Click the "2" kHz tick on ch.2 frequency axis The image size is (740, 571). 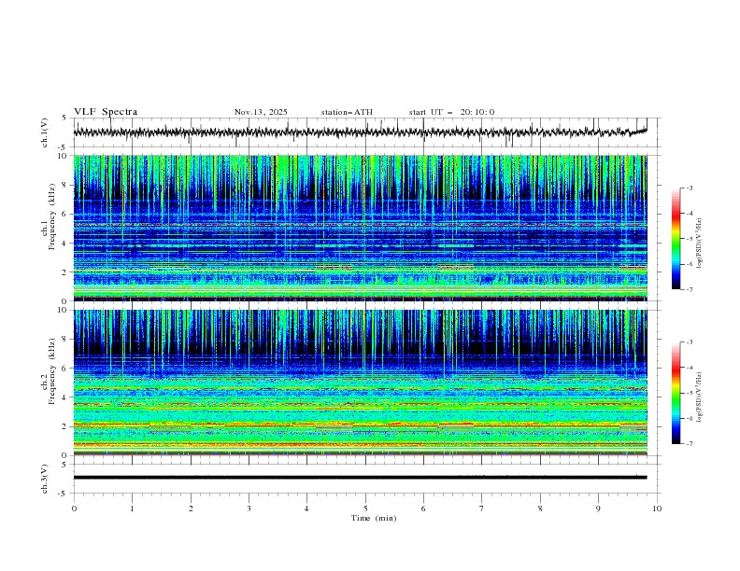pos(65,426)
